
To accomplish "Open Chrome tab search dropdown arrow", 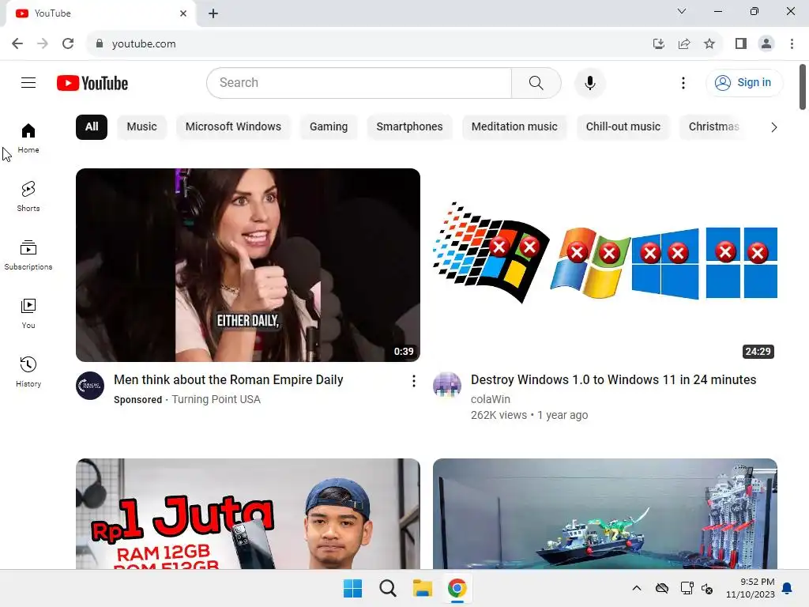I will click(x=682, y=11).
